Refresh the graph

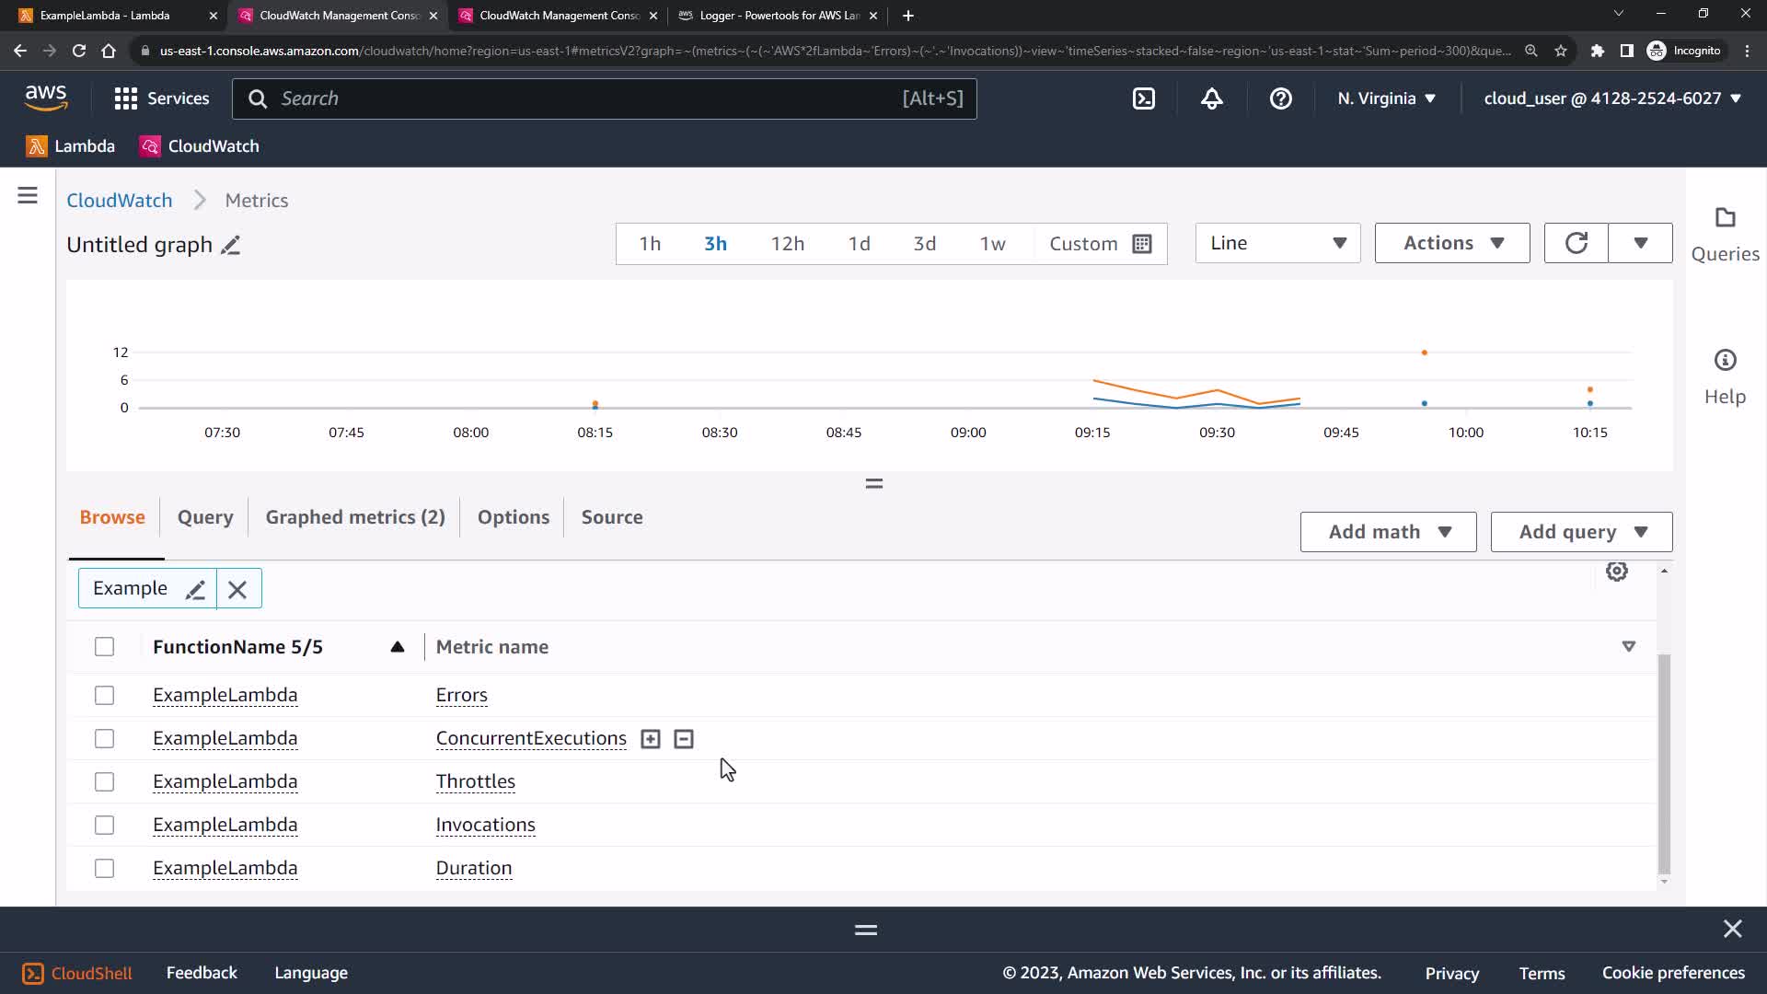(1576, 243)
